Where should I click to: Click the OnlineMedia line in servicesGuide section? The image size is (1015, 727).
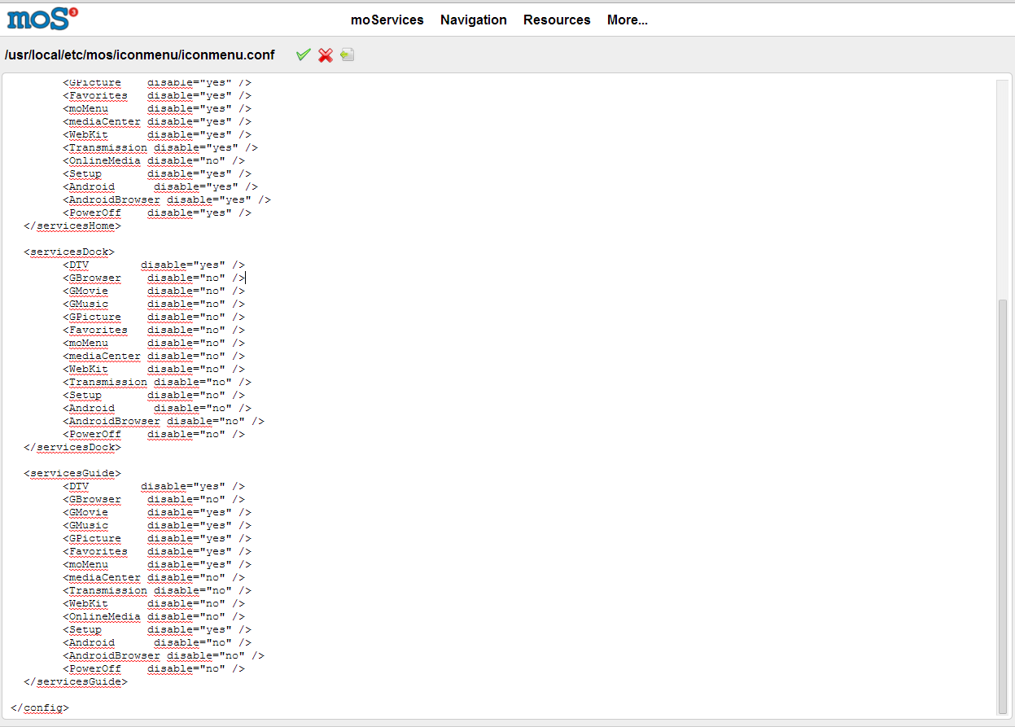point(153,617)
